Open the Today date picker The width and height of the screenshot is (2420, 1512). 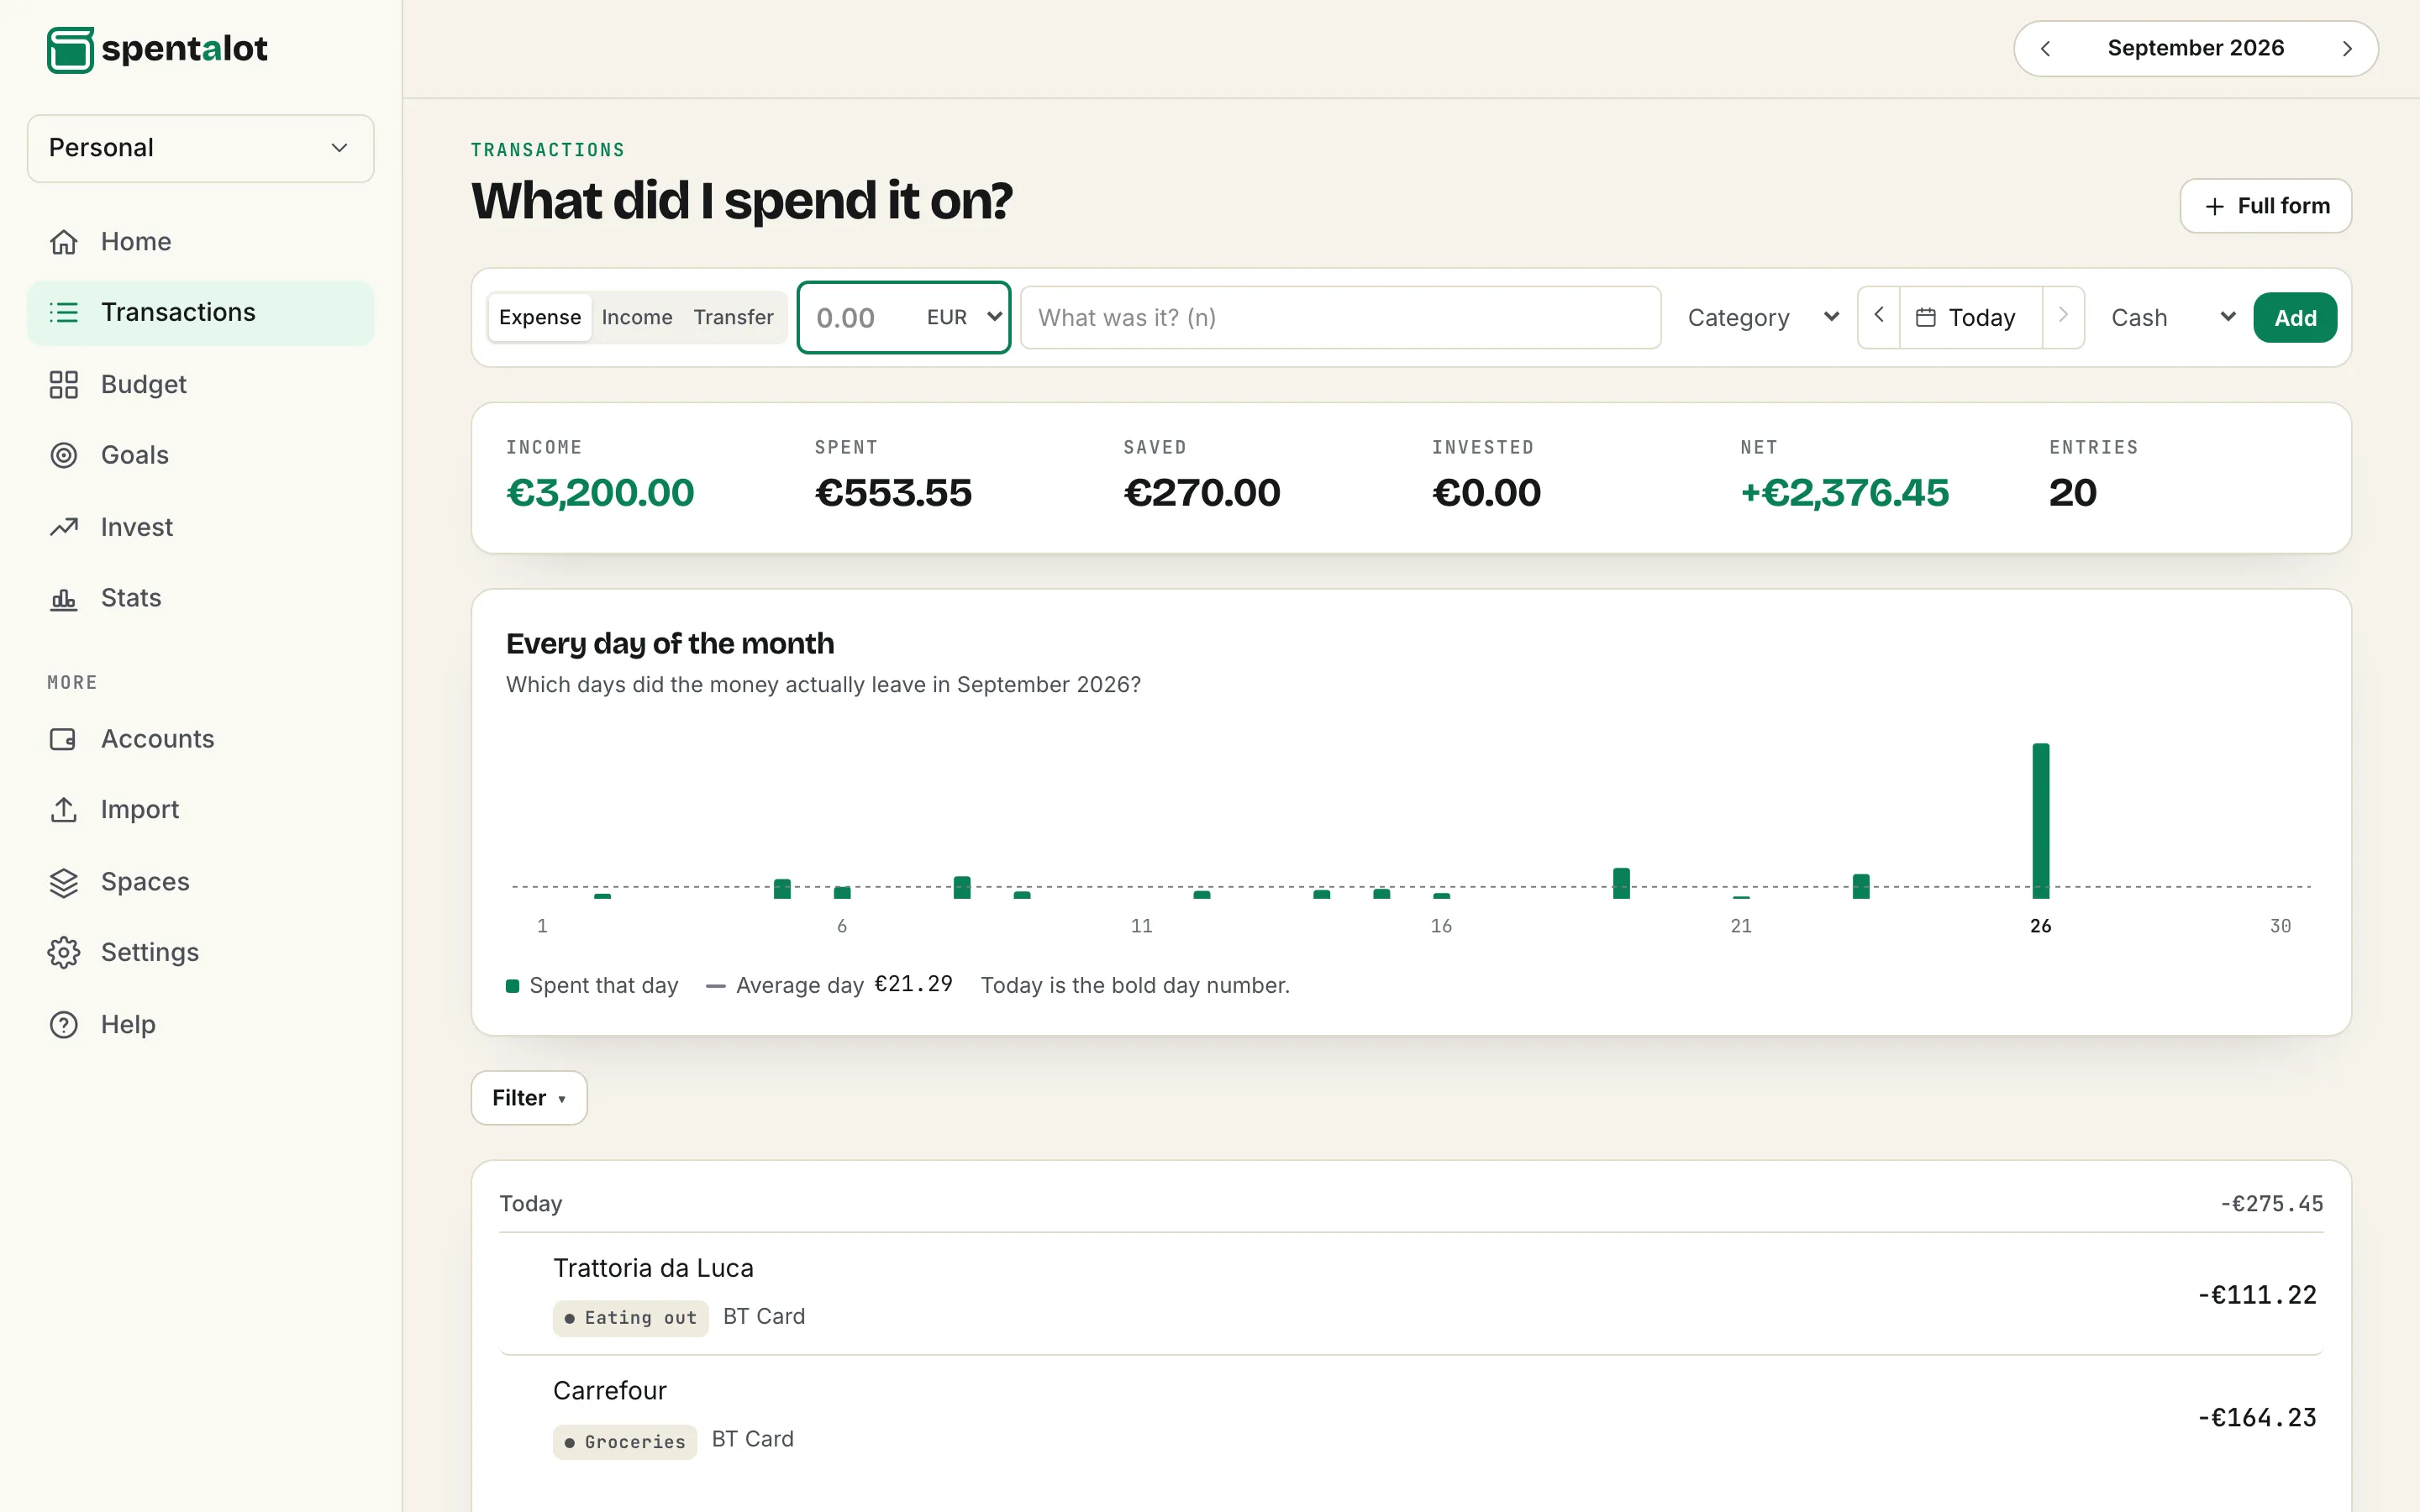pos(1970,317)
